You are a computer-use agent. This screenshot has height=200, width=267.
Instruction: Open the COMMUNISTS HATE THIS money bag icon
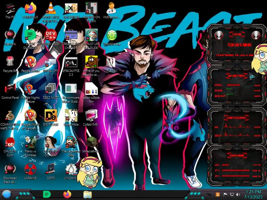(10, 120)
